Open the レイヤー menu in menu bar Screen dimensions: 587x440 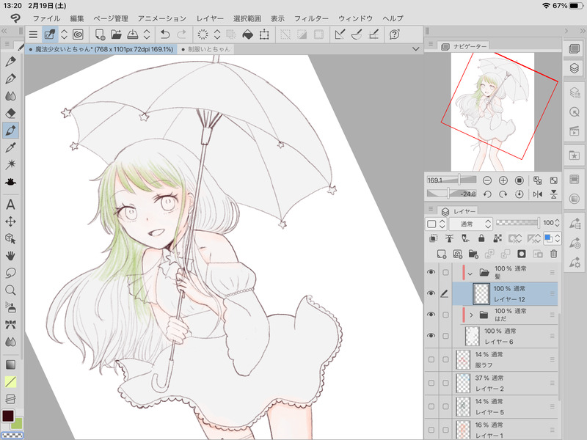[x=210, y=18]
